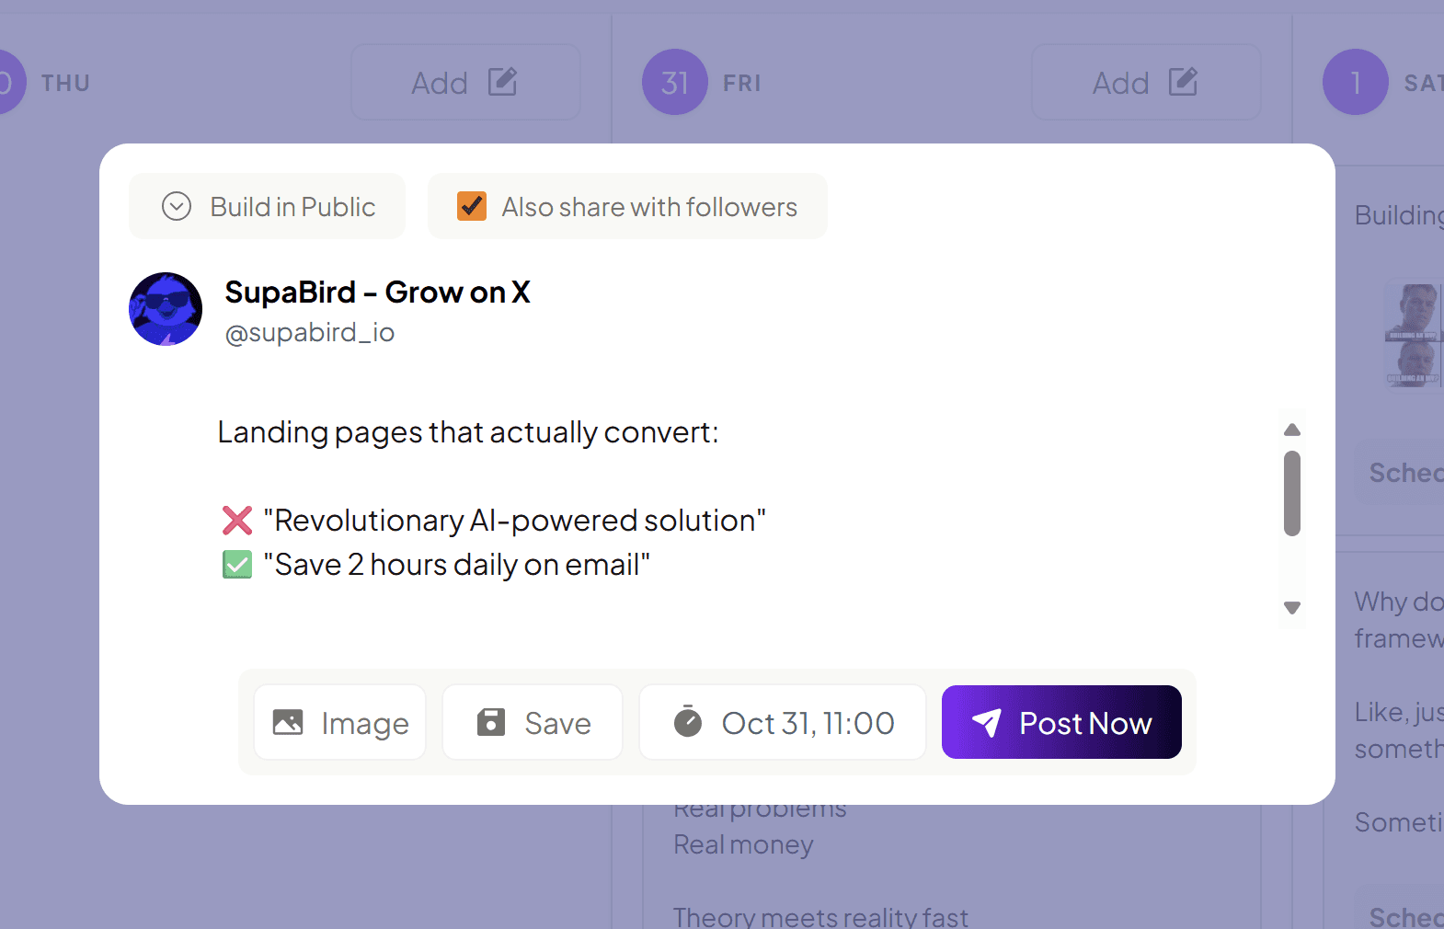
Task: Click the "Revolutionary AI-powered solution" line
Action: coord(515,521)
